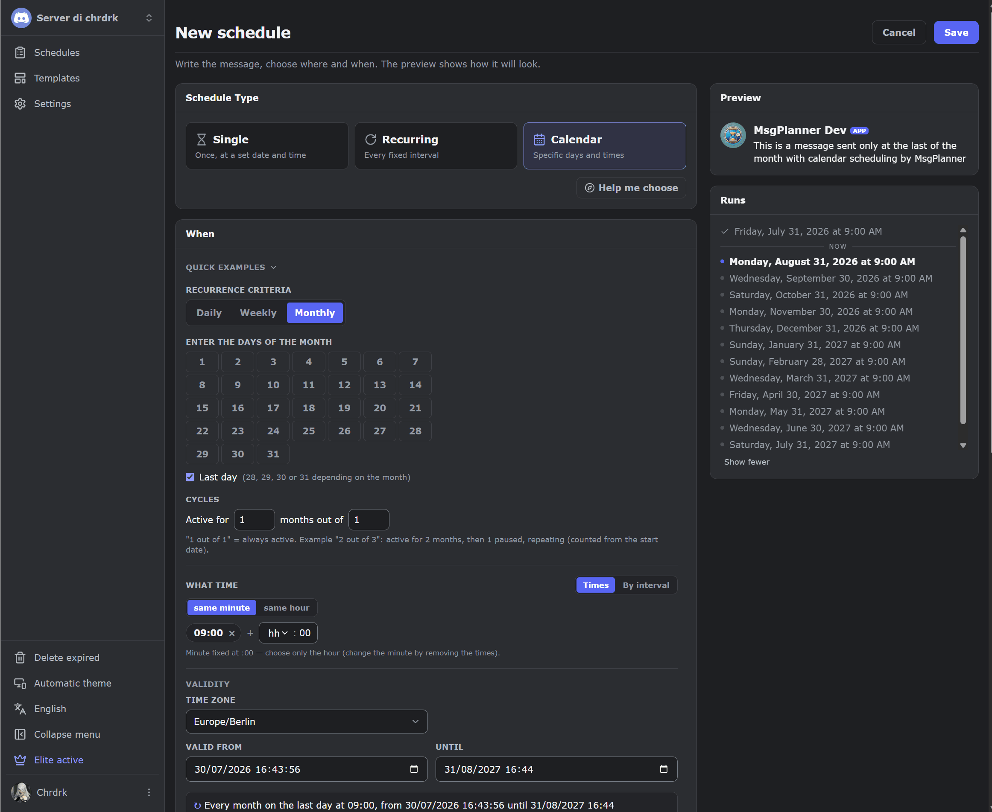Switch to the Daily recurrence tab
Image resolution: width=992 pixels, height=812 pixels.
pyautogui.click(x=209, y=313)
